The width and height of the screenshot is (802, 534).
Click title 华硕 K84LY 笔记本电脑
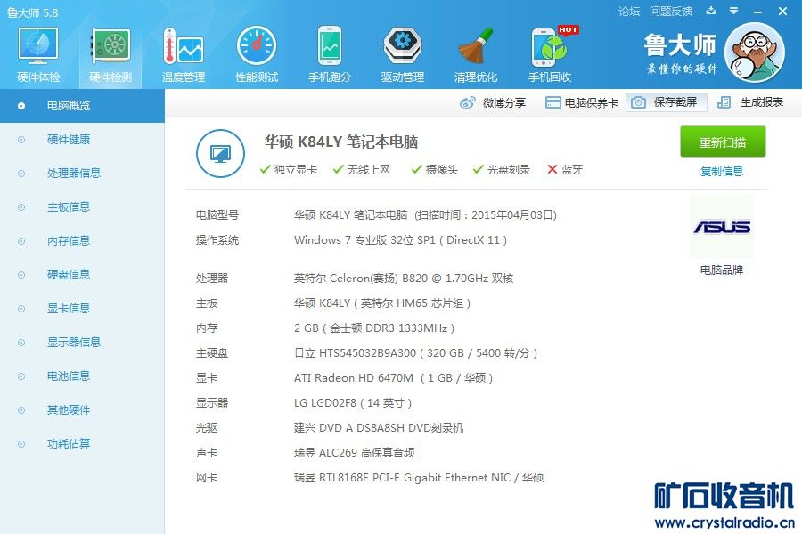tap(341, 142)
